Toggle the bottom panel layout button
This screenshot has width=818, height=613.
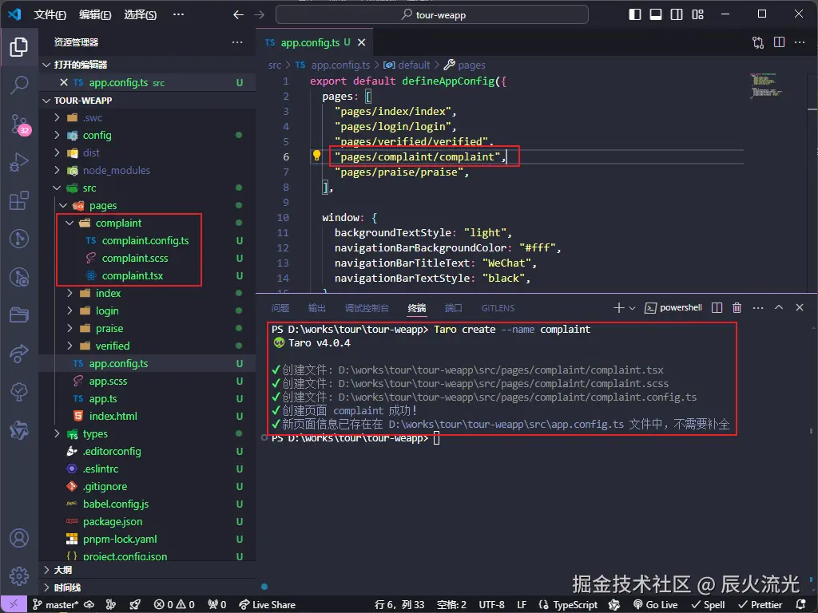[x=656, y=14]
